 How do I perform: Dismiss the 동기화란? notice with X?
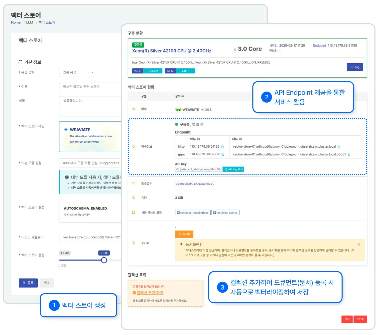click(x=358, y=244)
